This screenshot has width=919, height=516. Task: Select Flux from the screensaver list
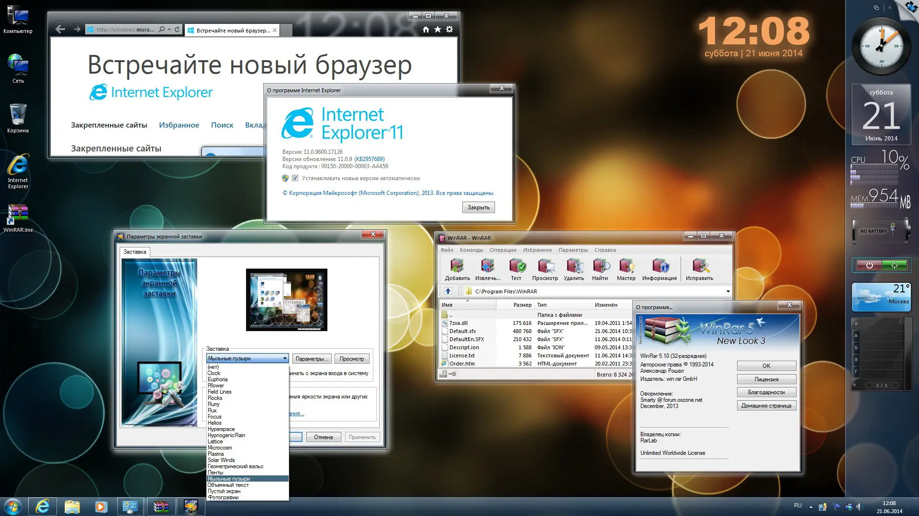click(212, 410)
